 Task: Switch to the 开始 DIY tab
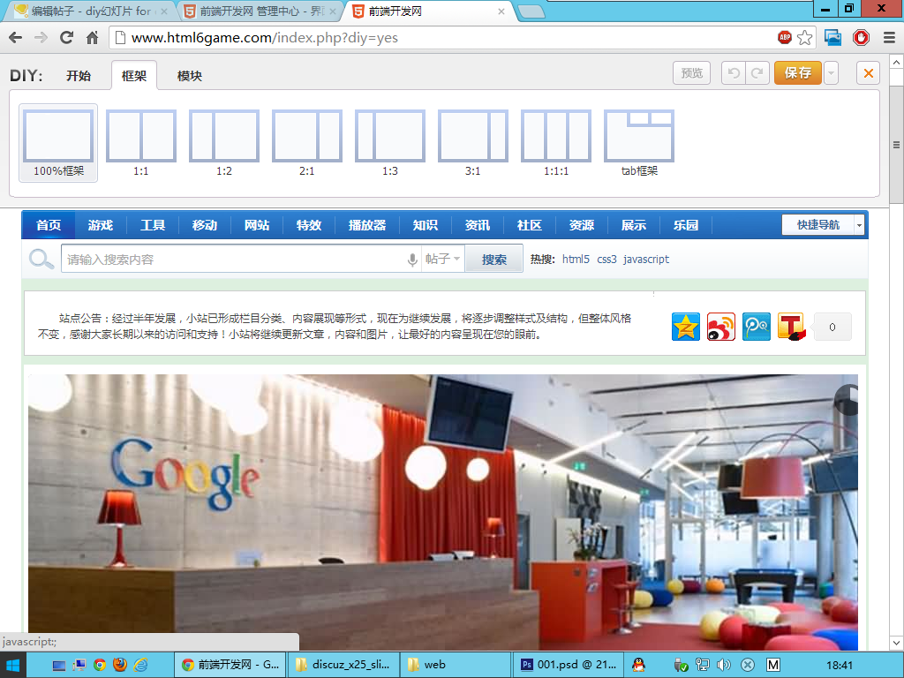click(79, 76)
